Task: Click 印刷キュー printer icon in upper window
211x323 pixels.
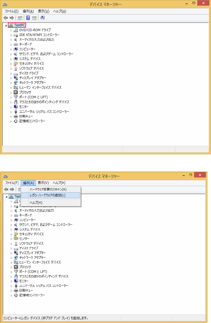Action: (x=16, y=117)
